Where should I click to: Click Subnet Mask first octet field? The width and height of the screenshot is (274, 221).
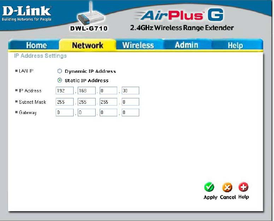(65, 102)
